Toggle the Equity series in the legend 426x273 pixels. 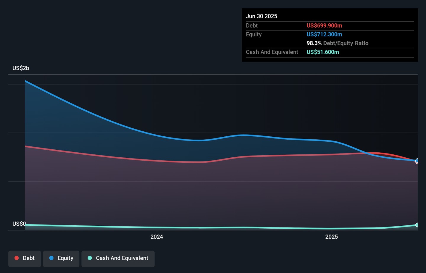tap(61, 259)
